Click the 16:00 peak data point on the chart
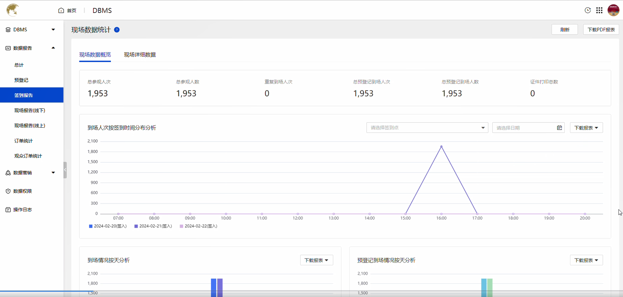Viewport: 623px width, 297px height. [x=441, y=146]
